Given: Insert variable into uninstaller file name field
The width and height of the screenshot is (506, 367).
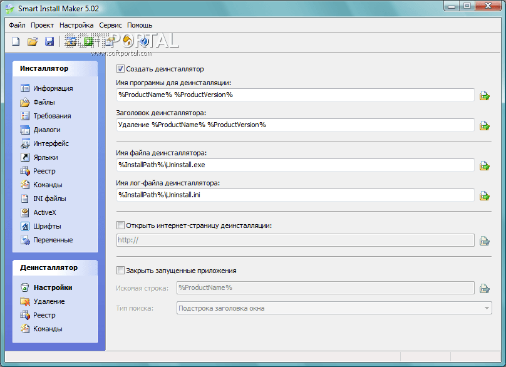Looking at the screenshot, I should (484, 165).
